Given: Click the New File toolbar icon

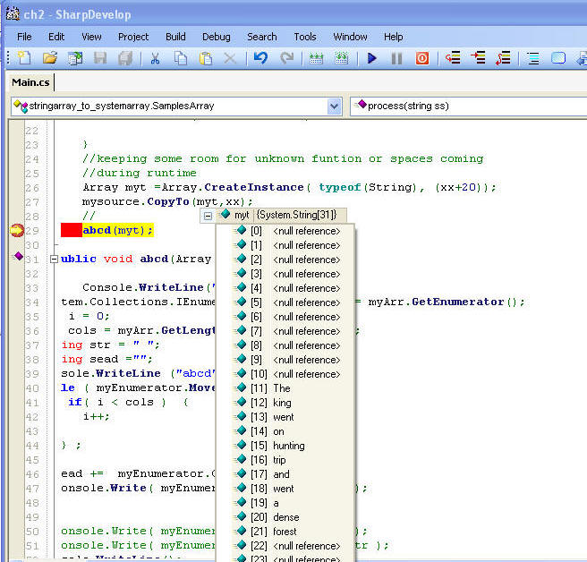Looking at the screenshot, I should [24, 58].
